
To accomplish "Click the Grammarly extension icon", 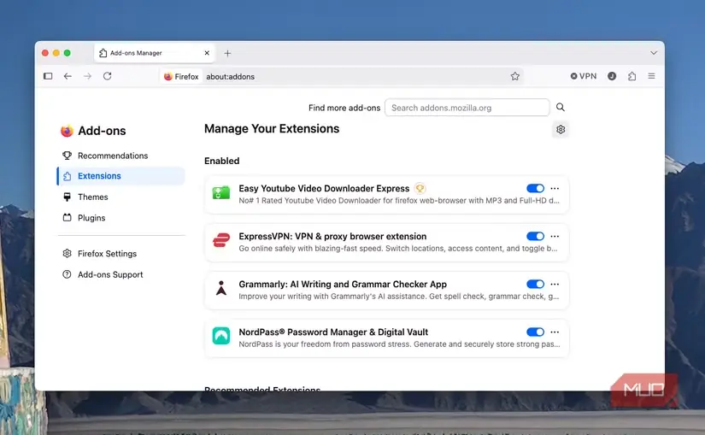I will (220, 288).
